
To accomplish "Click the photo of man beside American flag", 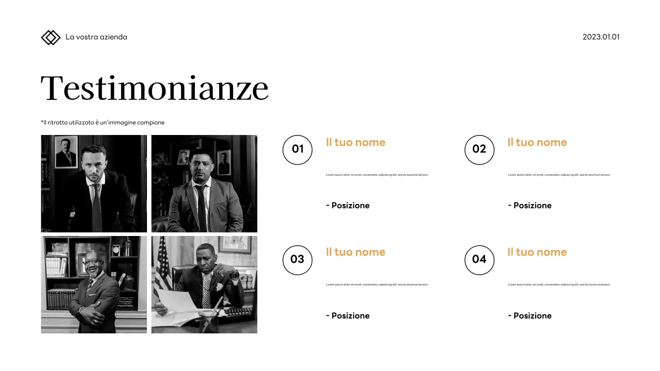I will coord(204,284).
